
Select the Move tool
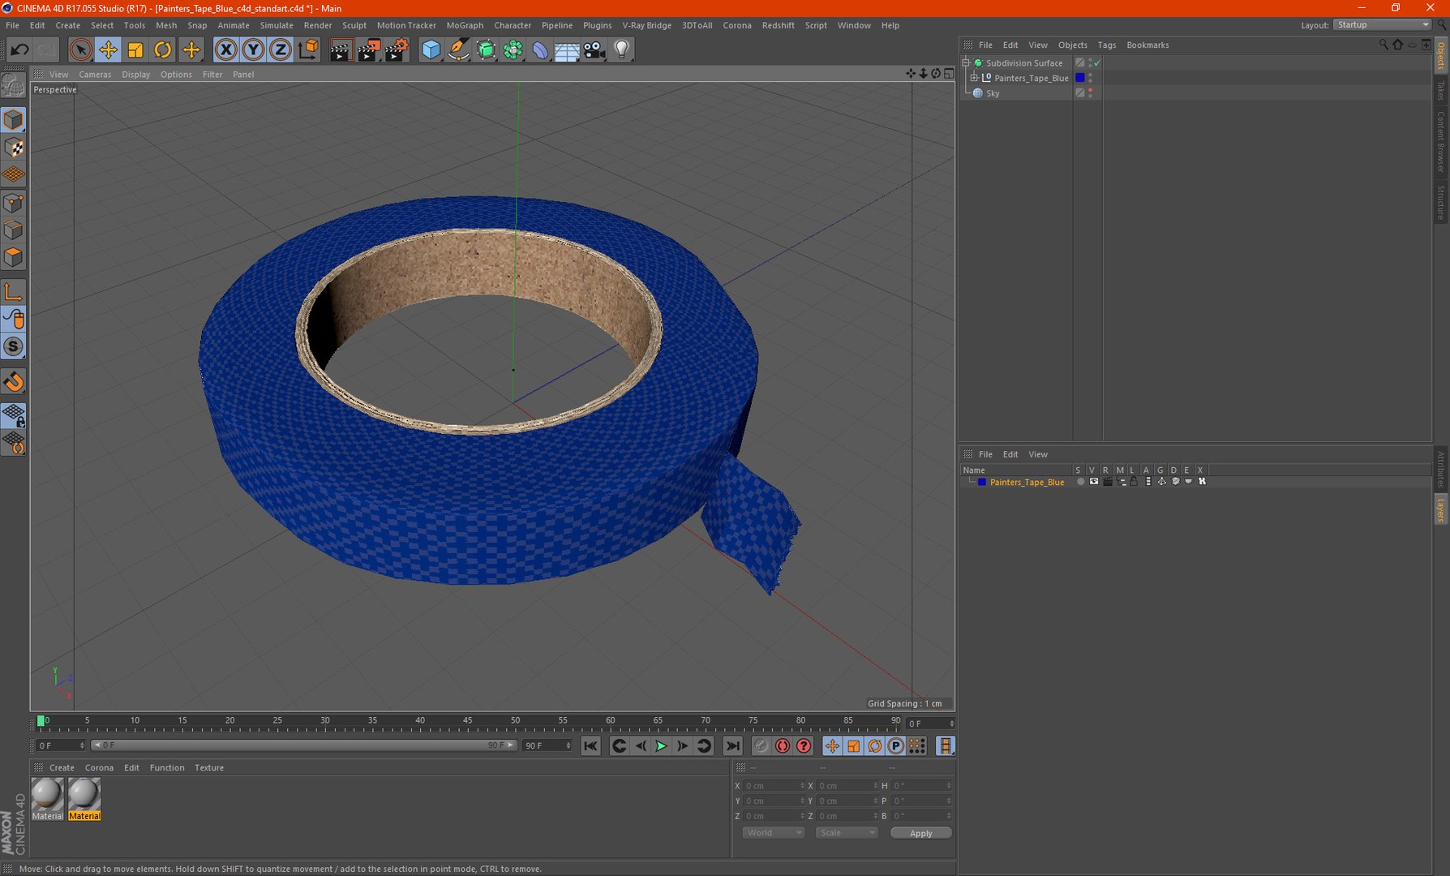(108, 49)
